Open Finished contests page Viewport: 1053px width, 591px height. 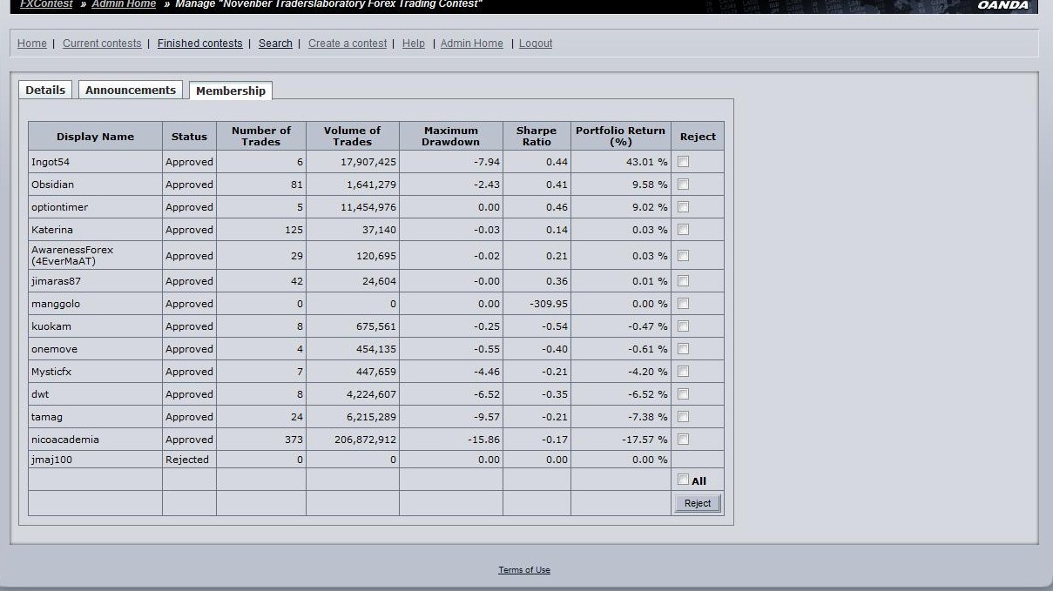(x=200, y=44)
